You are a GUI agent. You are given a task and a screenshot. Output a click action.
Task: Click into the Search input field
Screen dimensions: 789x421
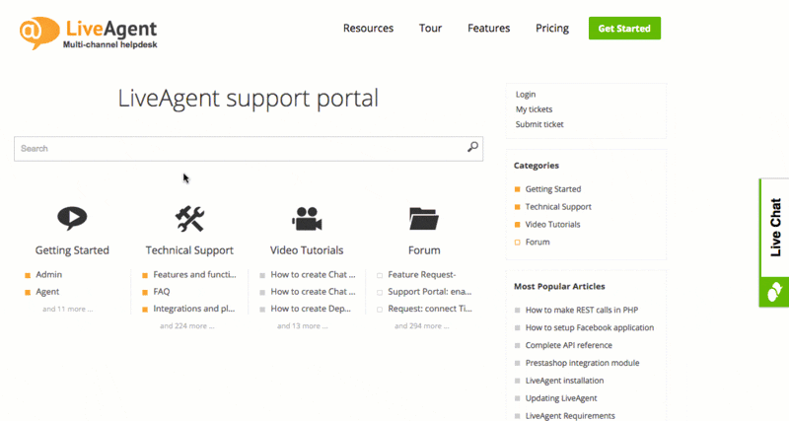pyautogui.click(x=237, y=148)
